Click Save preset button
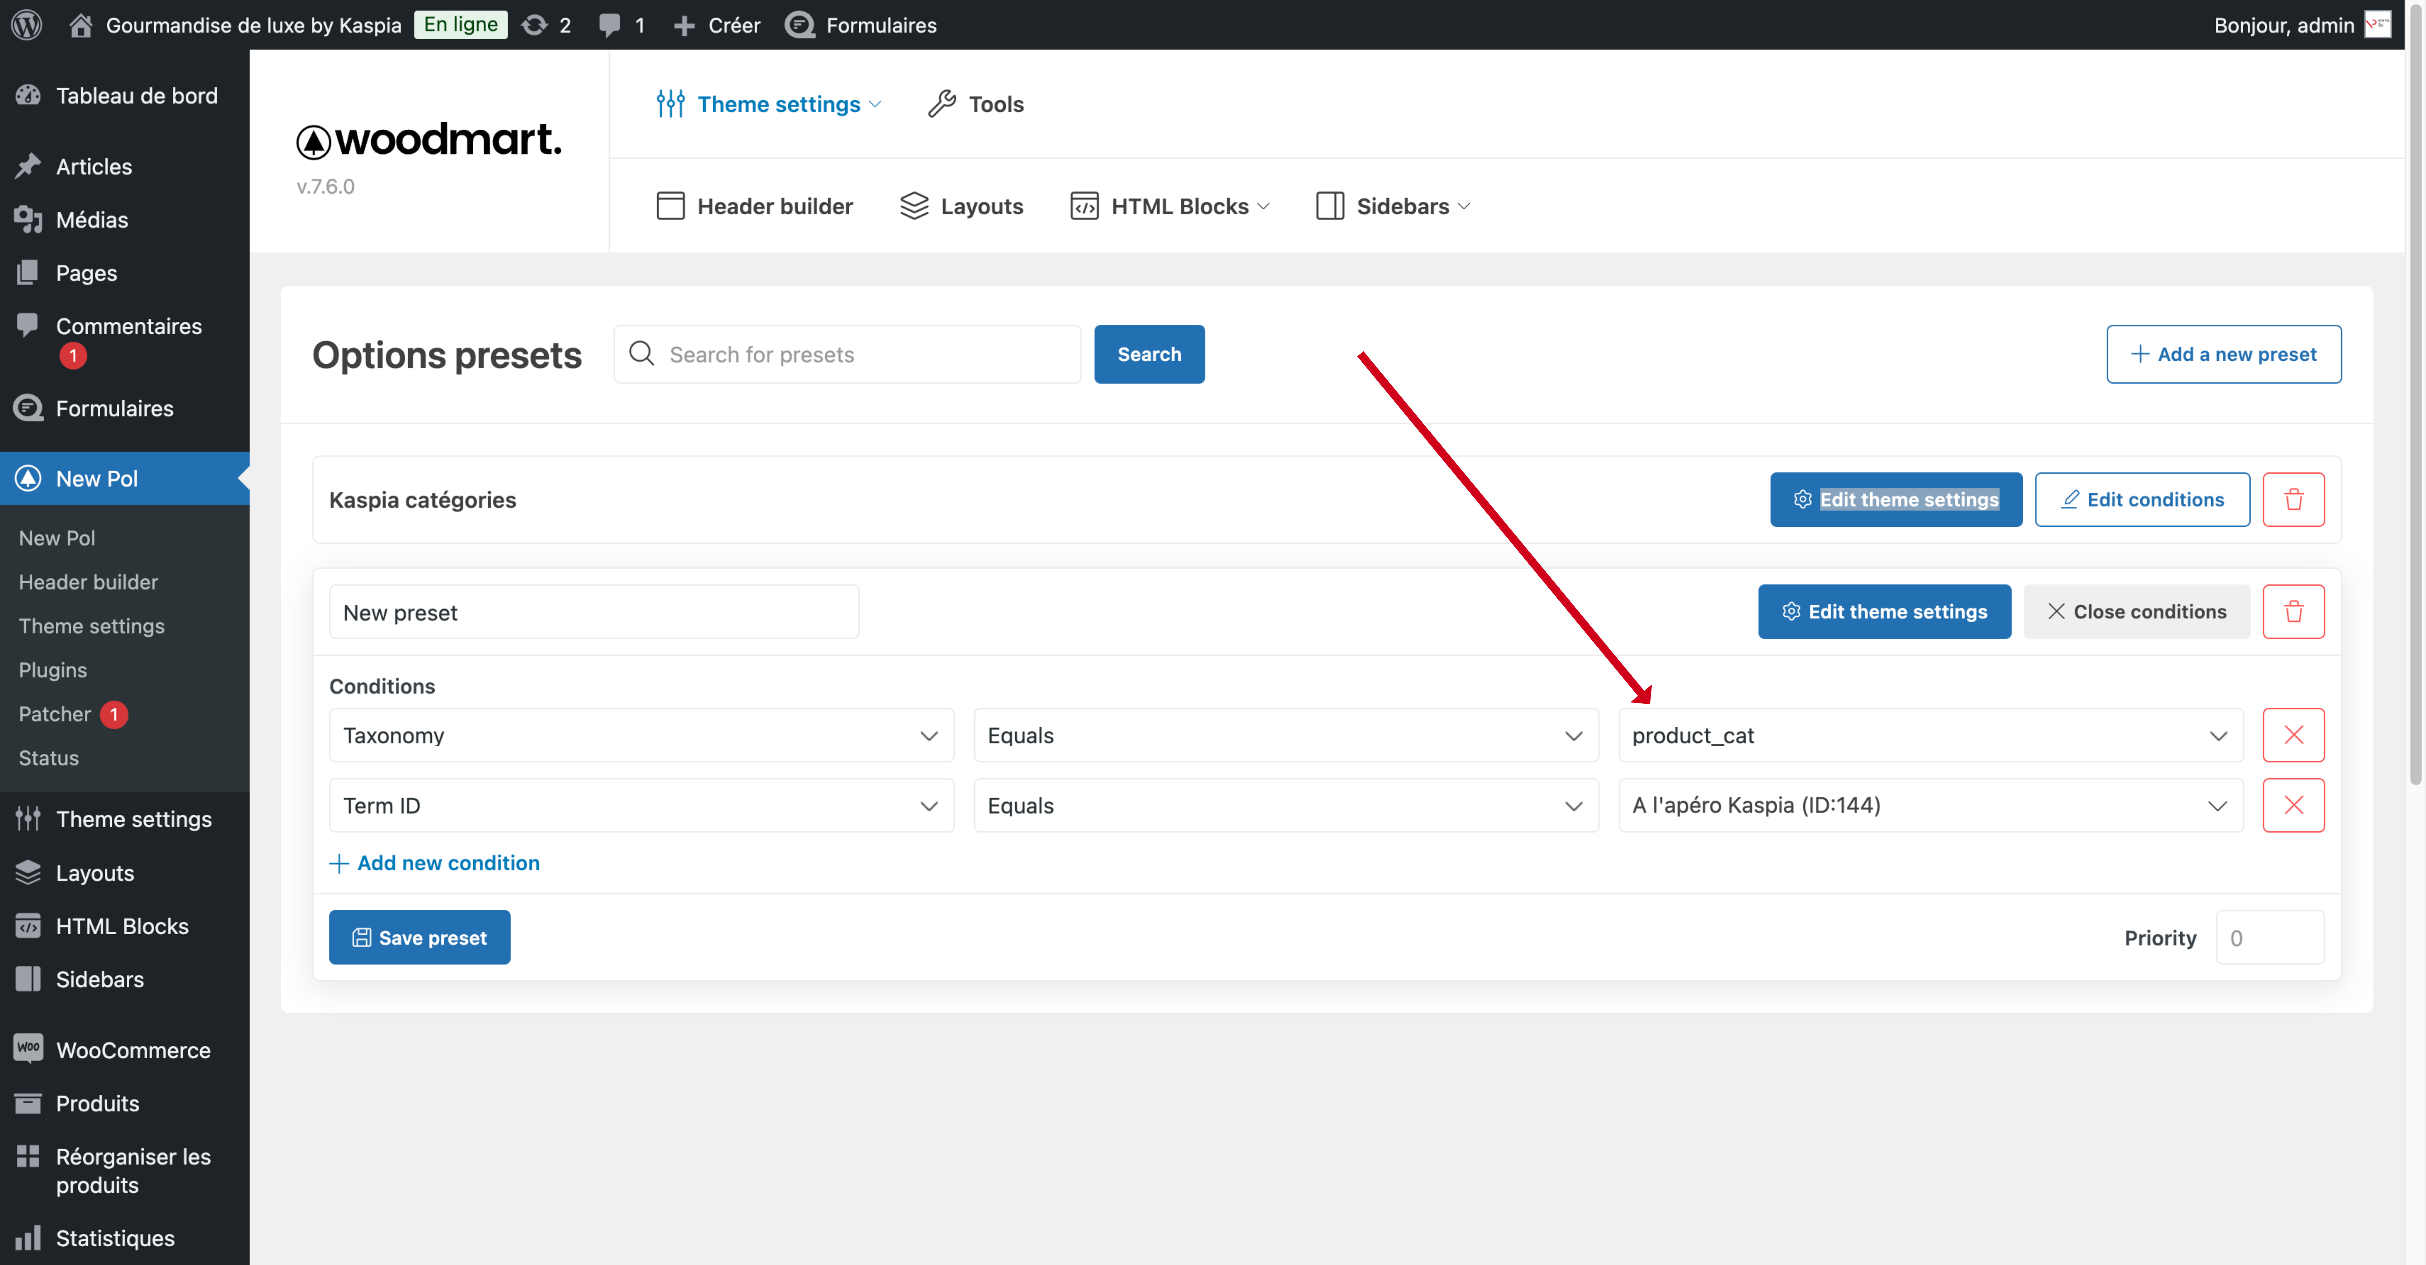 coord(419,937)
